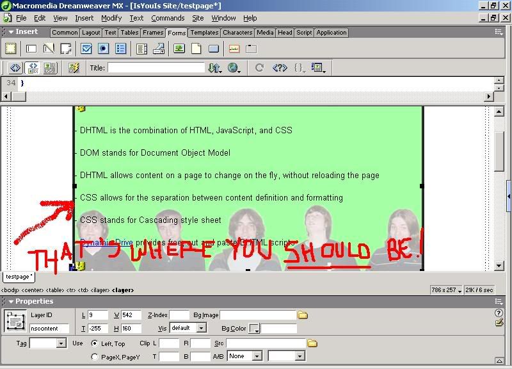Expand the A/B dropdown showing None
The height and width of the screenshot is (369, 512).
[257, 356]
